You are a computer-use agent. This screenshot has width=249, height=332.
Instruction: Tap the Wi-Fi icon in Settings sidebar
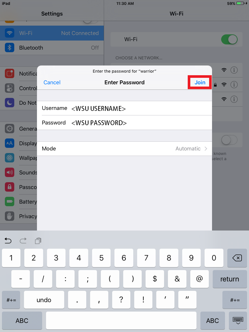pyautogui.click(x=9, y=33)
